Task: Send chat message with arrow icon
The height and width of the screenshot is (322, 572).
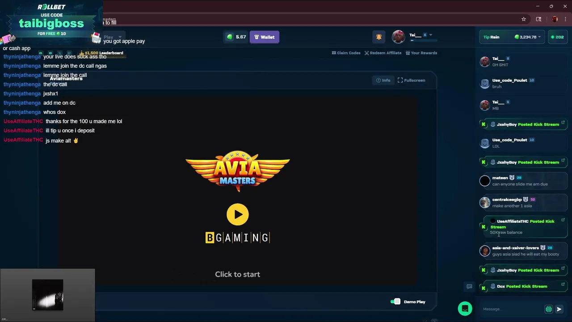Action: [x=559, y=309]
